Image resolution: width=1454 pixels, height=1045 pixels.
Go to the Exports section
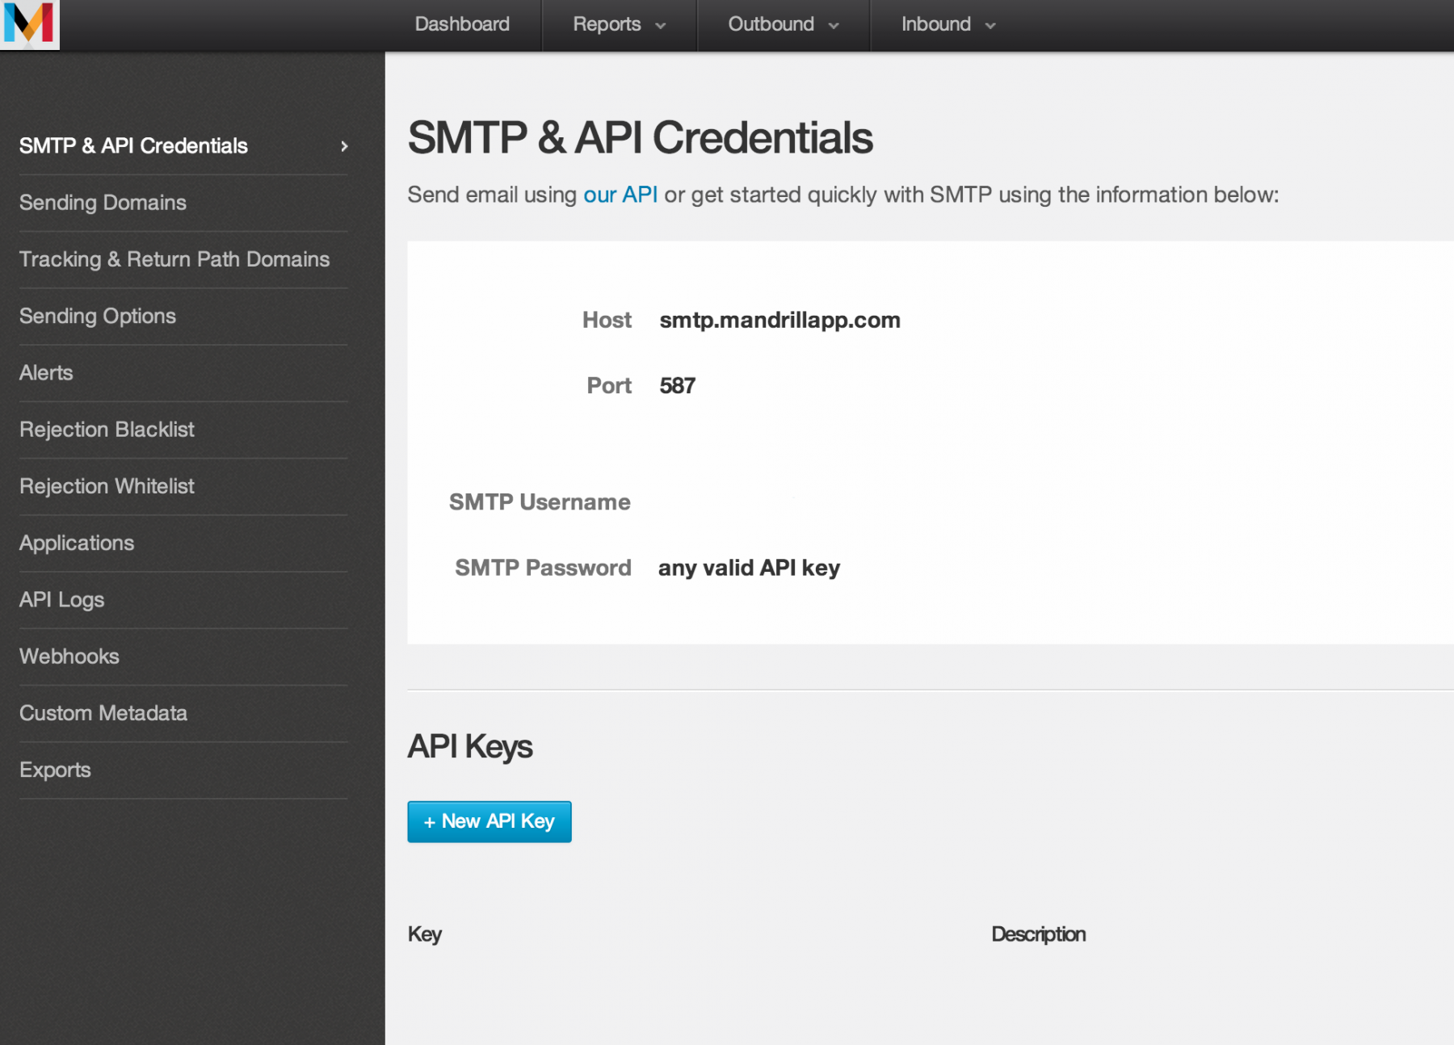[55, 769]
